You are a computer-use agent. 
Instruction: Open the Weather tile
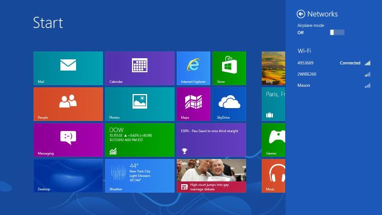(140, 176)
